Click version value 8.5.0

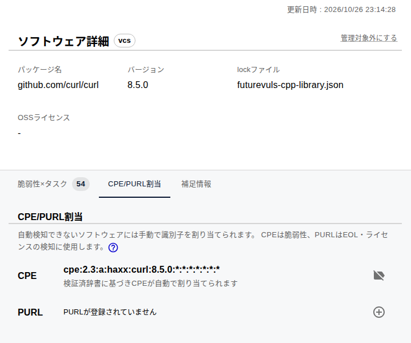(x=138, y=85)
